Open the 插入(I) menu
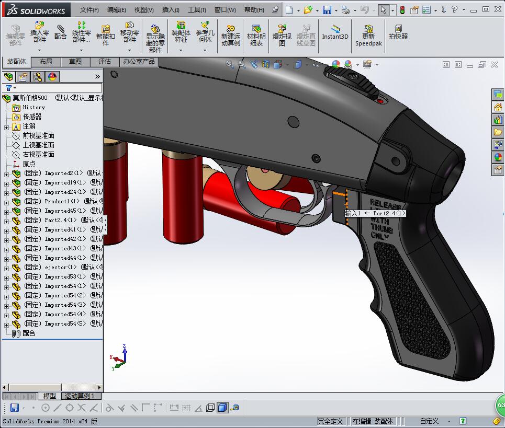Screen dimensions: 505x428 tap(171, 10)
